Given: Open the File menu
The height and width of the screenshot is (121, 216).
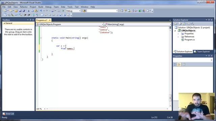Looking at the screenshot, I should pyautogui.click(x=4, y=7).
